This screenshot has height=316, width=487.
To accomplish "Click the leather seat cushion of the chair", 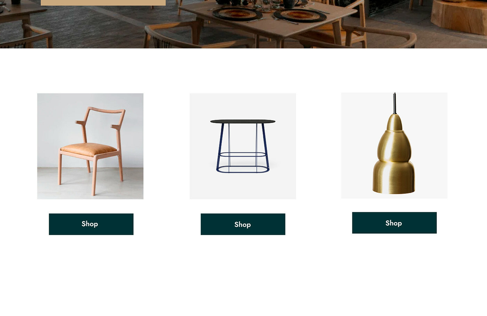I will (x=89, y=149).
